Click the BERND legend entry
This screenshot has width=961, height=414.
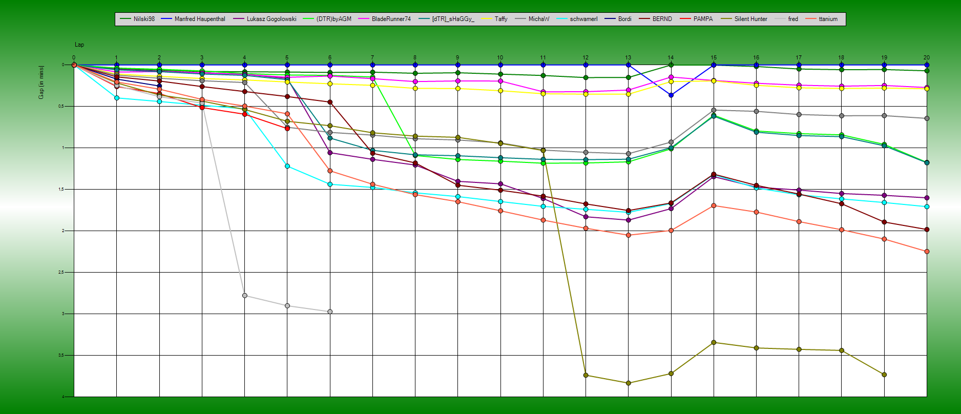(655, 19)
